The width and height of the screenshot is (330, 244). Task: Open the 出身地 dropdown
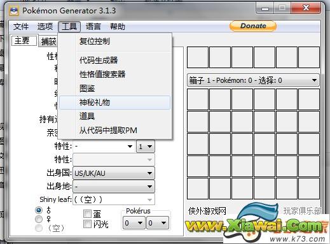click(114, 187)
